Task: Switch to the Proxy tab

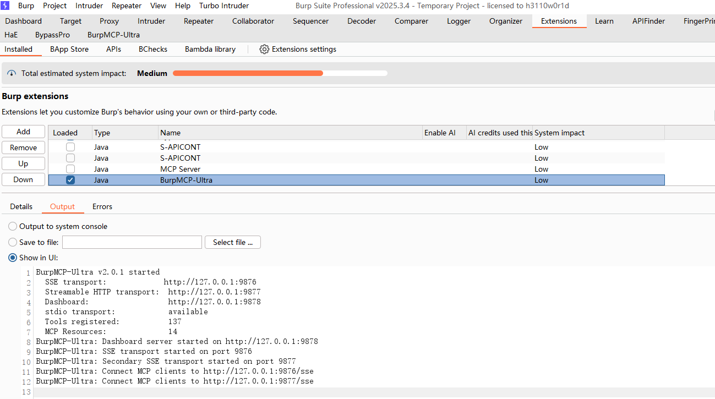Action: tap(109, 21)
